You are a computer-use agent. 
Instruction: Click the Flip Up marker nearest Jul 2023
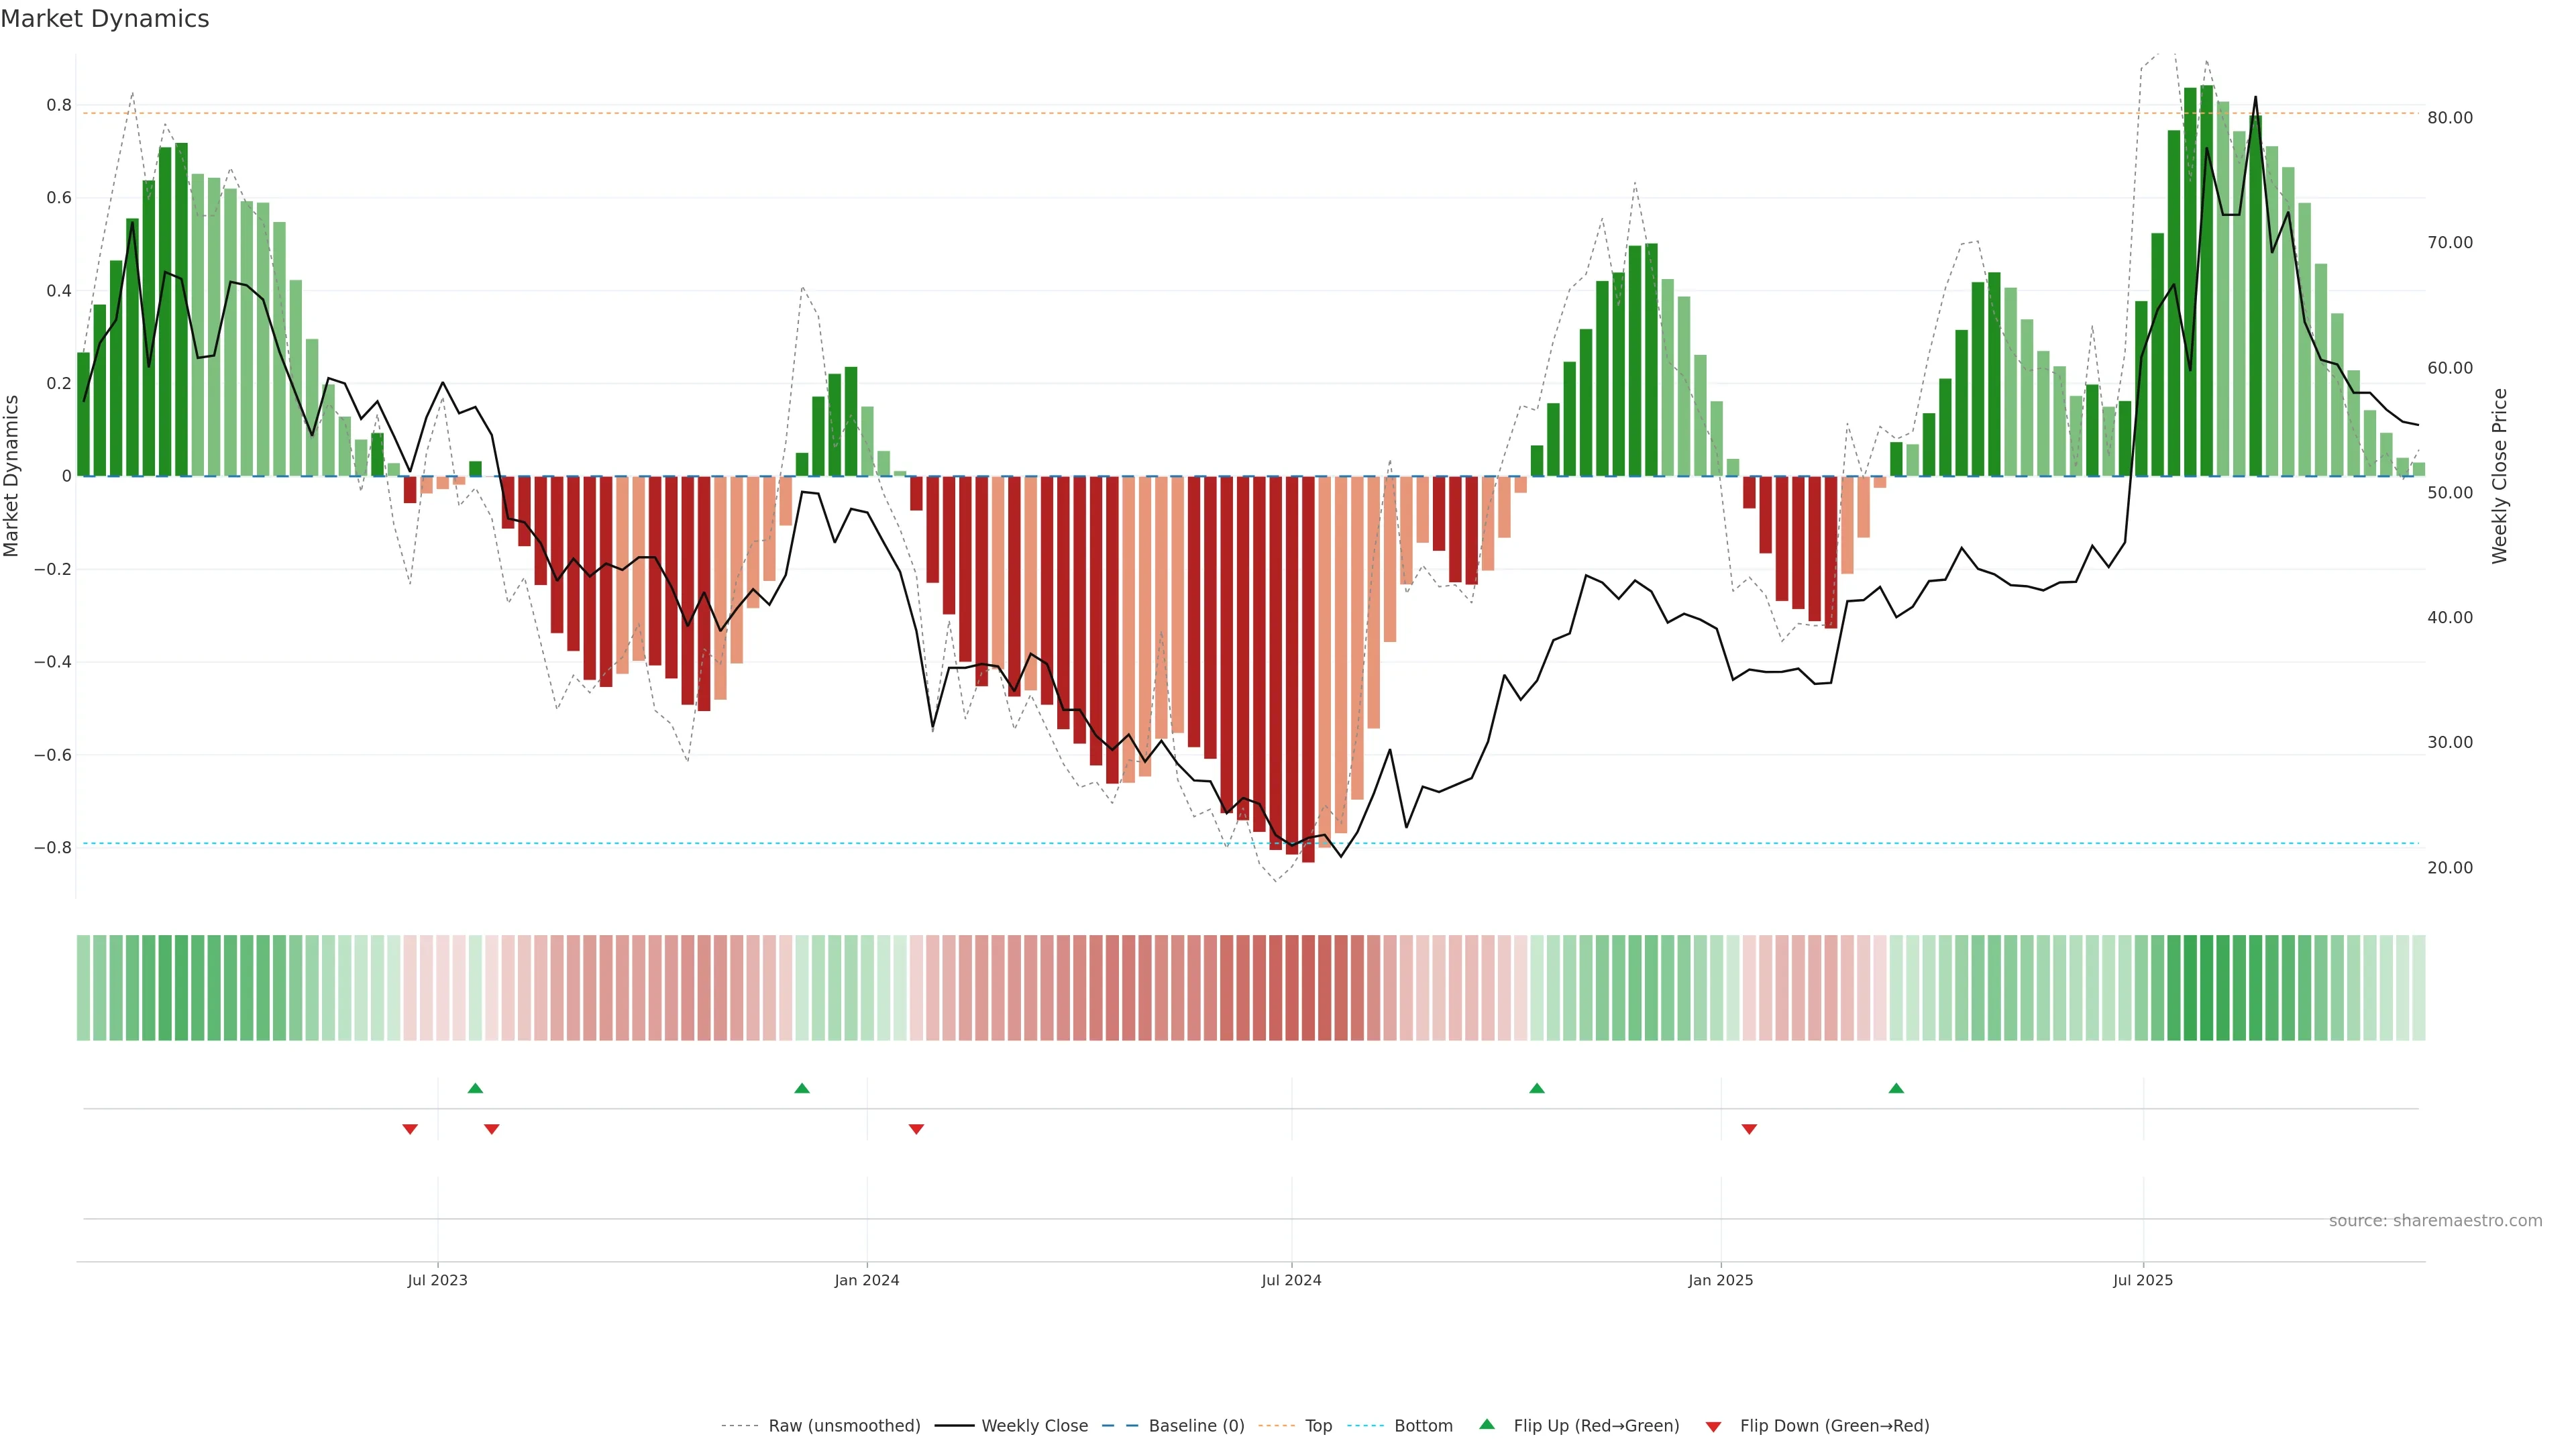pos(475,1088)
